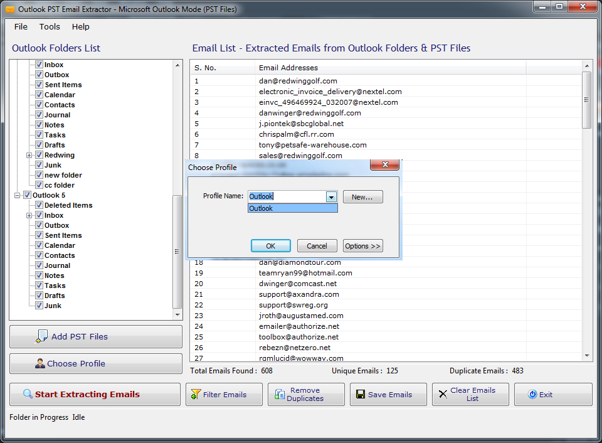
Task: Select email chrispalm@cfl.rr.com
Action: coord(296,134)
